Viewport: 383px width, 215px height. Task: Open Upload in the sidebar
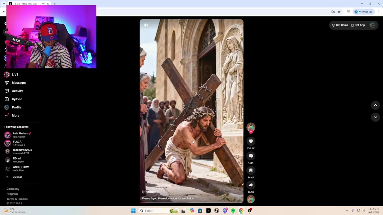tap(13, 99)
